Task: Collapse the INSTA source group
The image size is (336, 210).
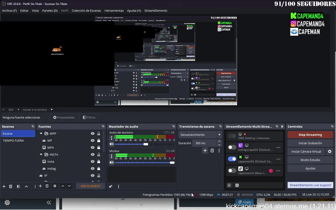Action: click(x=41, y=155)
